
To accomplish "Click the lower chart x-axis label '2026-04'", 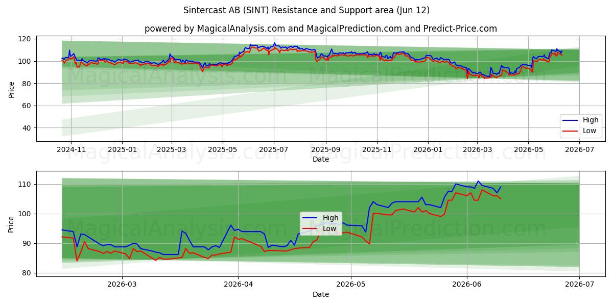I will coord(239,285).
